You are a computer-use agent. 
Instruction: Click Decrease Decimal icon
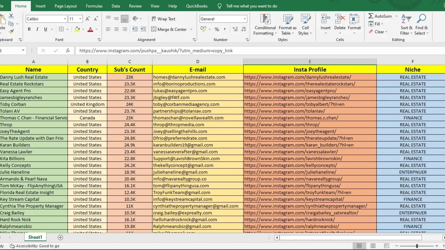point(244,29)
